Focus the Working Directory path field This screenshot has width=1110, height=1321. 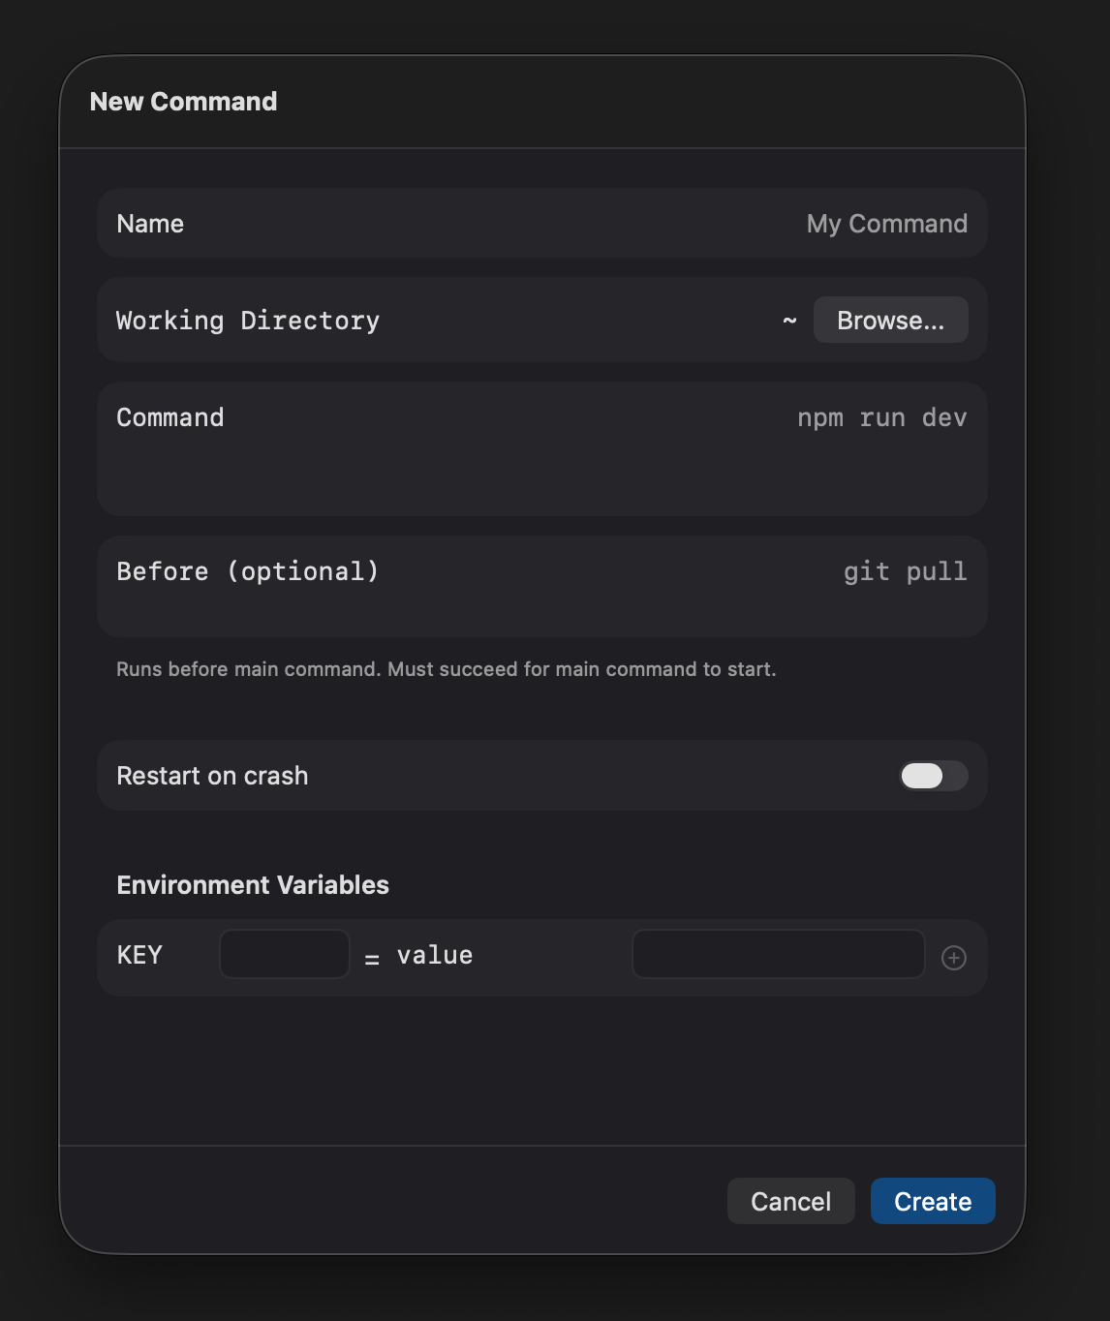coord(436,320)
